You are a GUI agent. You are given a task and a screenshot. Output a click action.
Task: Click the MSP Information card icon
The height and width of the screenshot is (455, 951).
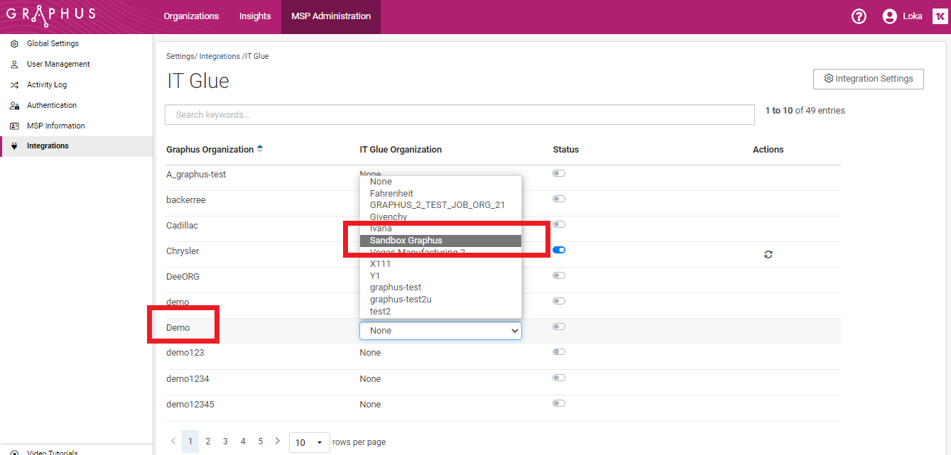point(14,126)
